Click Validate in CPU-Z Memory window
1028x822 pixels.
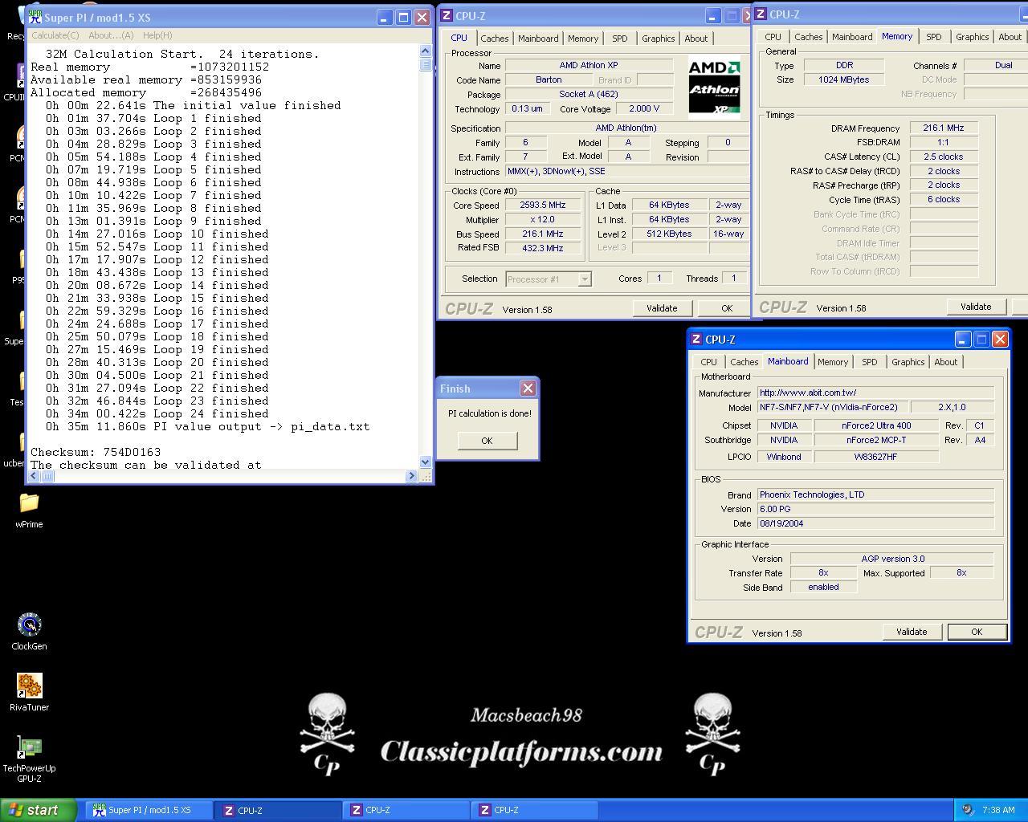976,307
